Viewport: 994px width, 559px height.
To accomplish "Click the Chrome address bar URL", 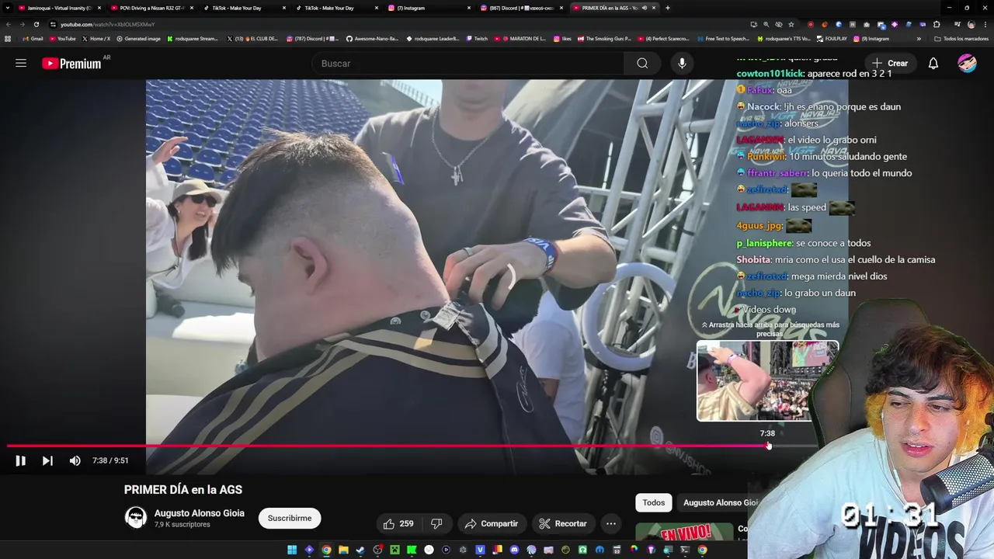I will point(107,24).
